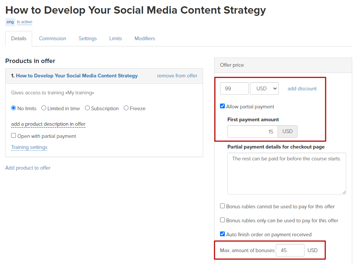Click remove from offer link
This screenshot has width=357, height=265.
click(177, 76)
